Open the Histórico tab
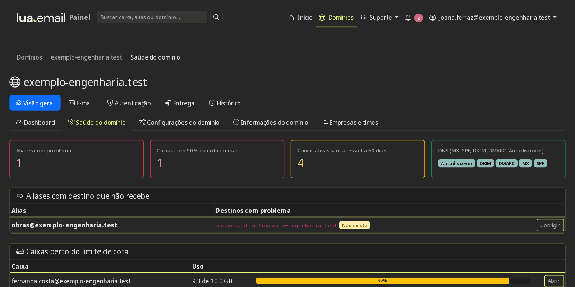The image size is (575, 287). (x=225, y=103)
